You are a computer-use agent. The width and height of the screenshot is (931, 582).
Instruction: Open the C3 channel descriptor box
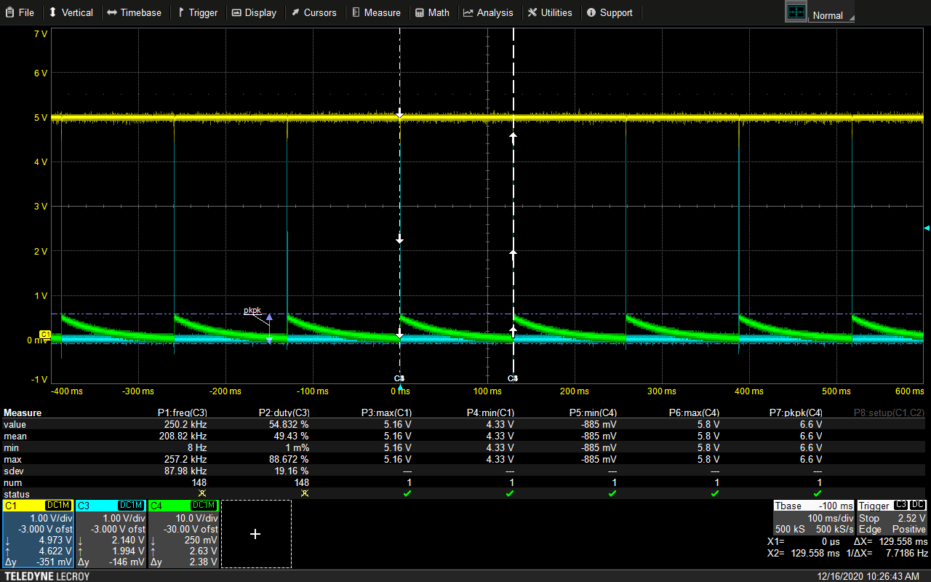click(x=111, y=534)
